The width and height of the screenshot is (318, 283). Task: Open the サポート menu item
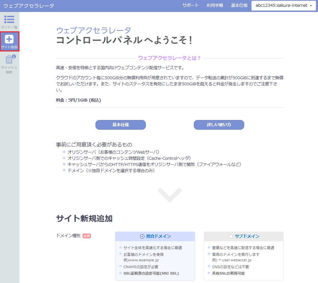[190, 5]
